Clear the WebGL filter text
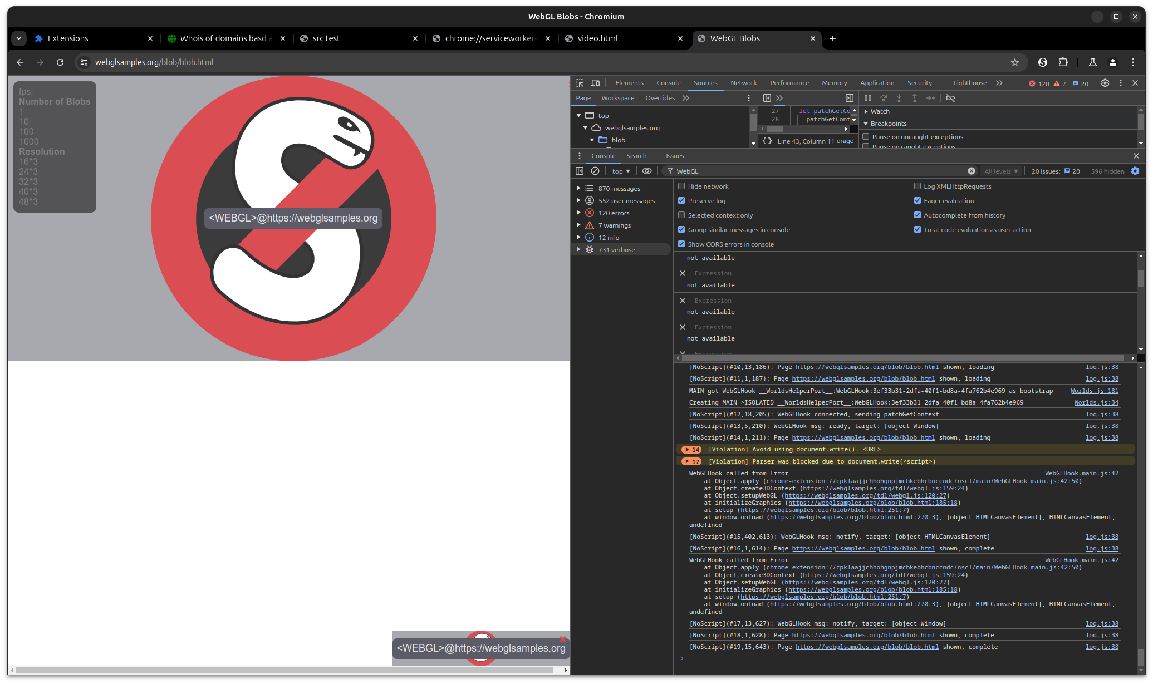The image size is (1153, 684). click(972, 171)
